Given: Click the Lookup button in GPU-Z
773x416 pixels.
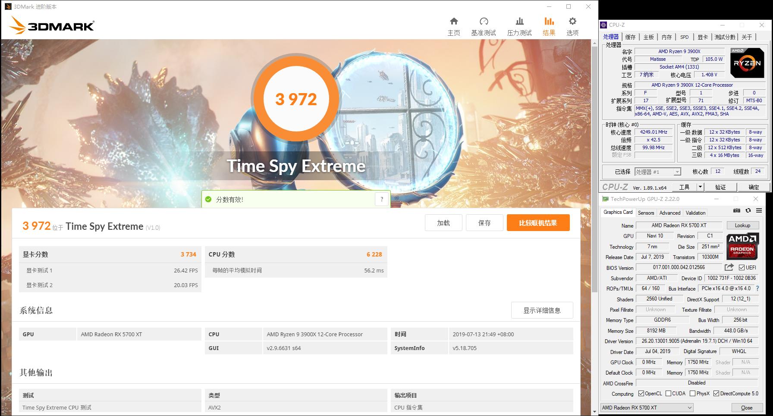Looking at the screenshot, I should pyautogui.click(x=742, y=225).
